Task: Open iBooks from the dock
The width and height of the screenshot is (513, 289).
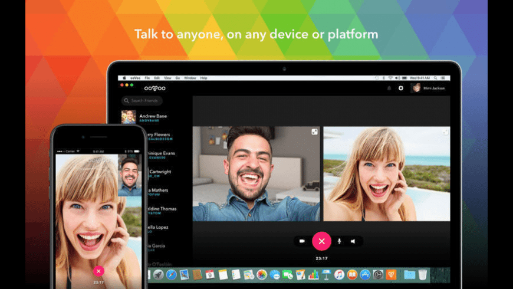Action: coord(352,275)
